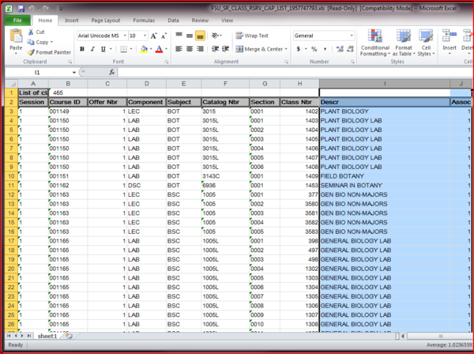Open the font name dropdown

tap(125, 36)
